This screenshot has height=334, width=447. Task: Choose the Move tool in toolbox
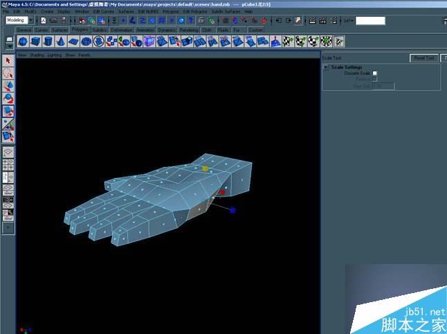click(8, 86)
